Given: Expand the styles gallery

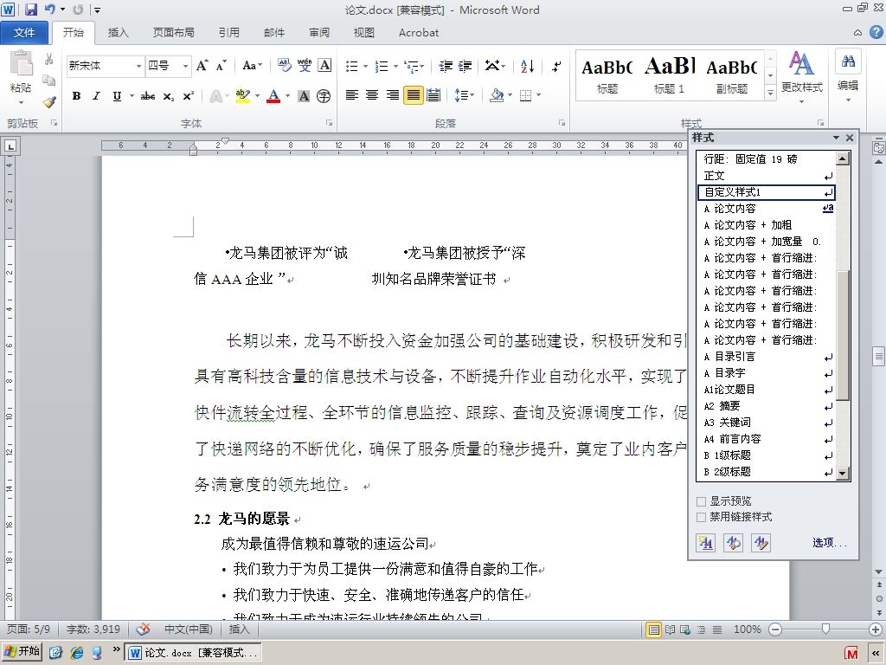Looking at the screenshot, I should pyautogui.click(x=770, y=92).
